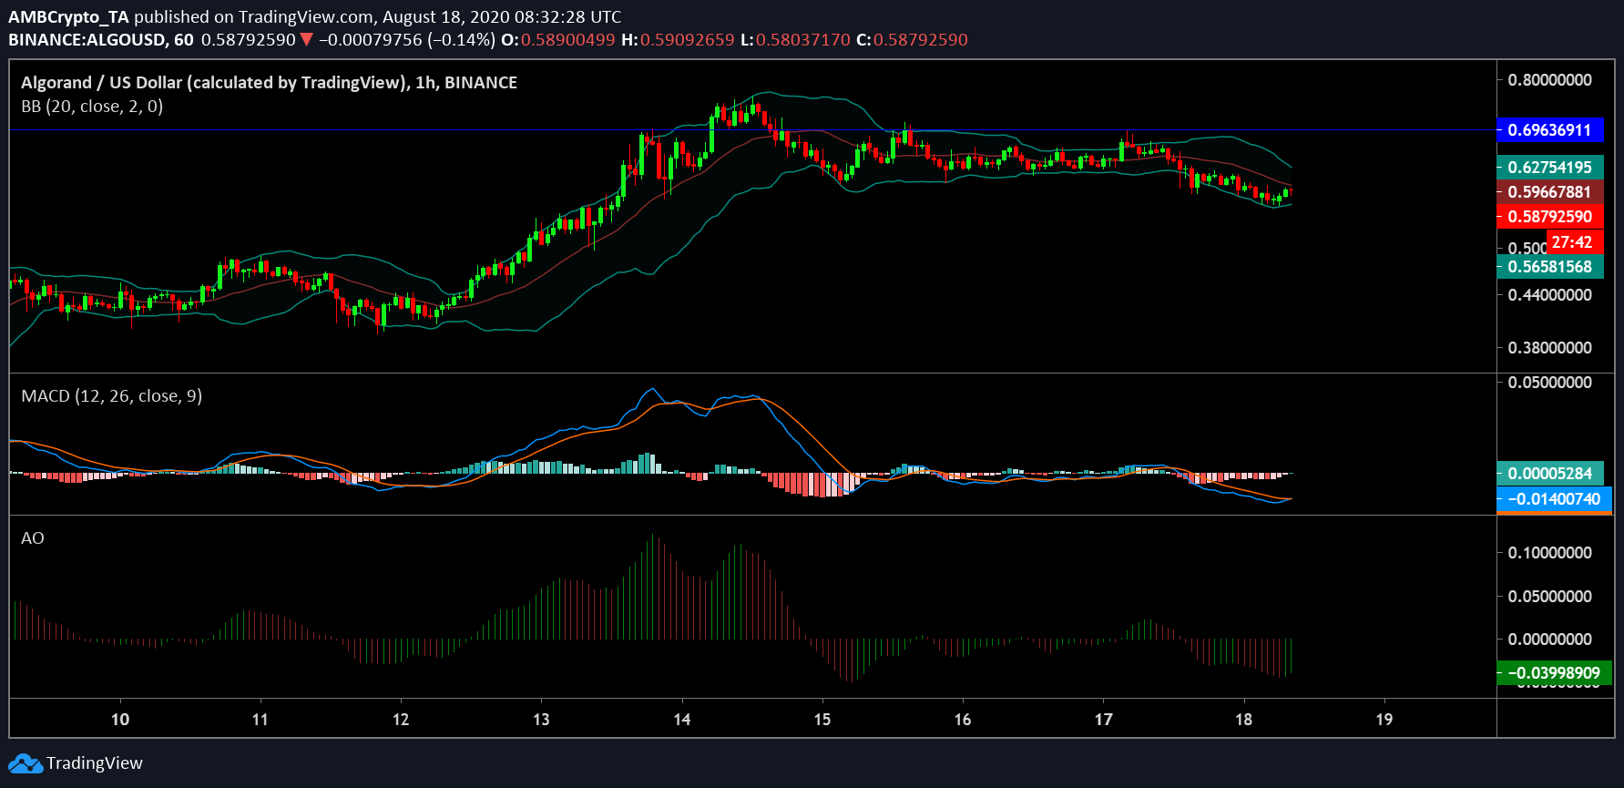Click date 14 on the time axis
1624x788 pixels.
[x=682, y=720]
